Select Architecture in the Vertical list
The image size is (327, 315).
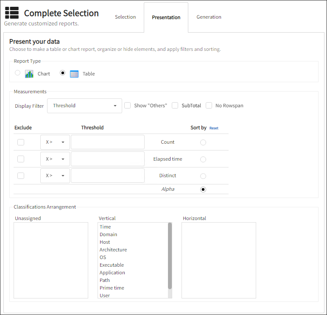113,250
